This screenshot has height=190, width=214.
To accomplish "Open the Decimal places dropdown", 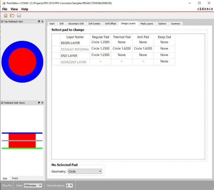I will (69, 185).
